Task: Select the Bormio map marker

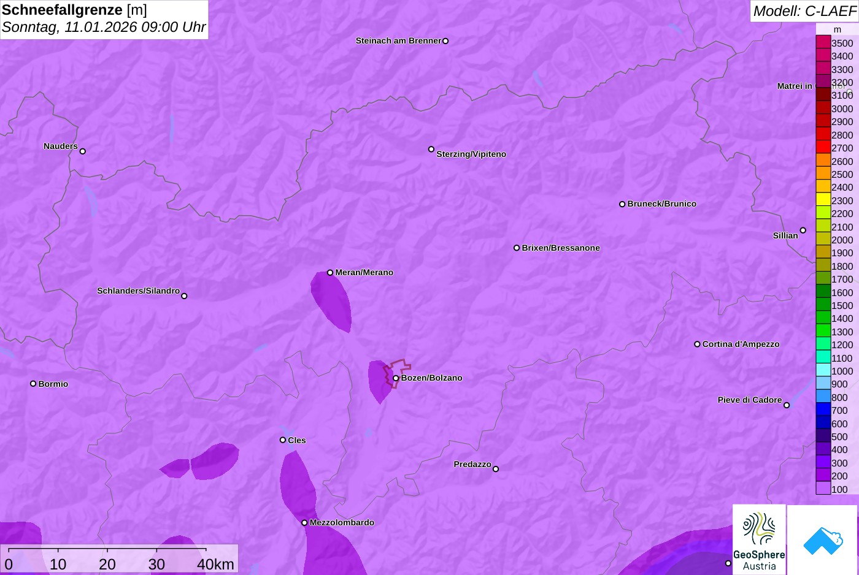Action: (33, 384)
